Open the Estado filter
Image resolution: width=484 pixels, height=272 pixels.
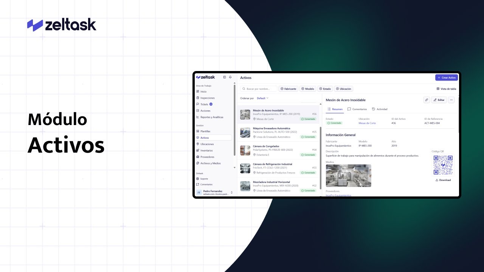[x=325, y=89]
